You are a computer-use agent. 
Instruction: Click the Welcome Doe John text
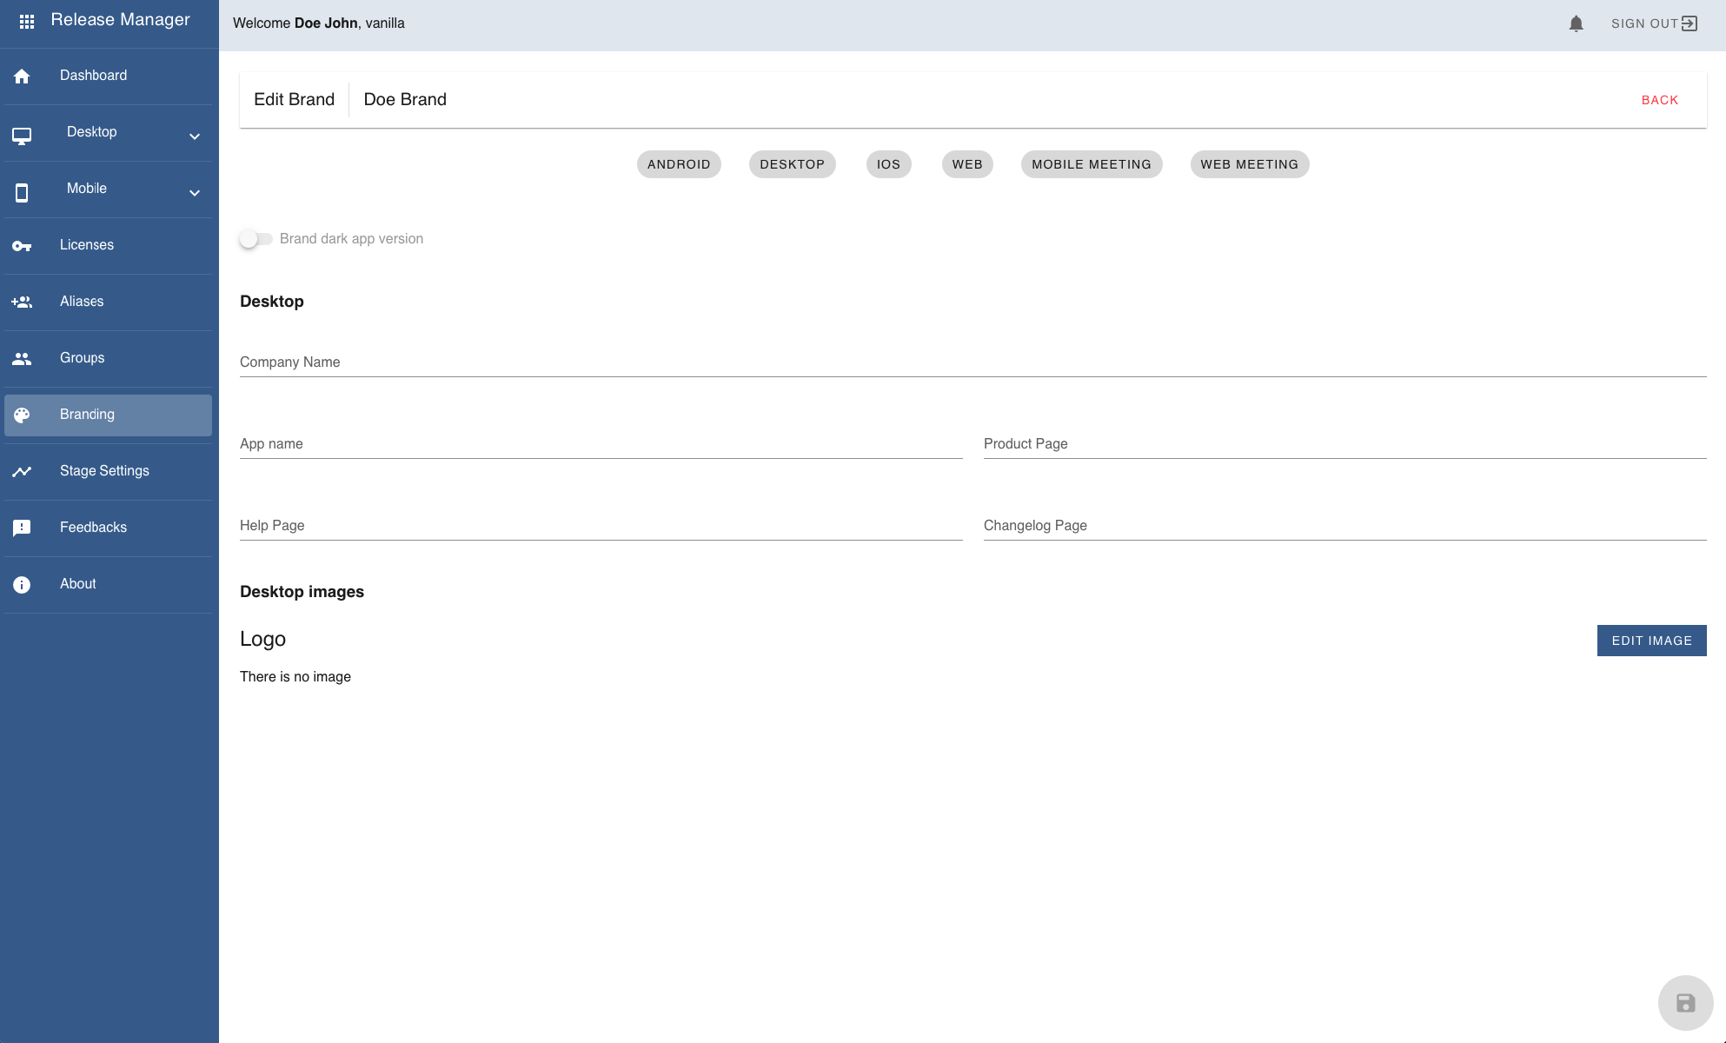295,23
